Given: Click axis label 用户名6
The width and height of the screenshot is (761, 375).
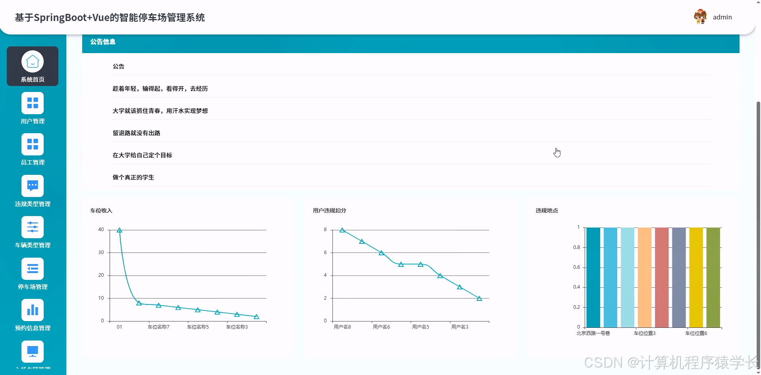Looking at the screenshot, I should tap(381, 327).
